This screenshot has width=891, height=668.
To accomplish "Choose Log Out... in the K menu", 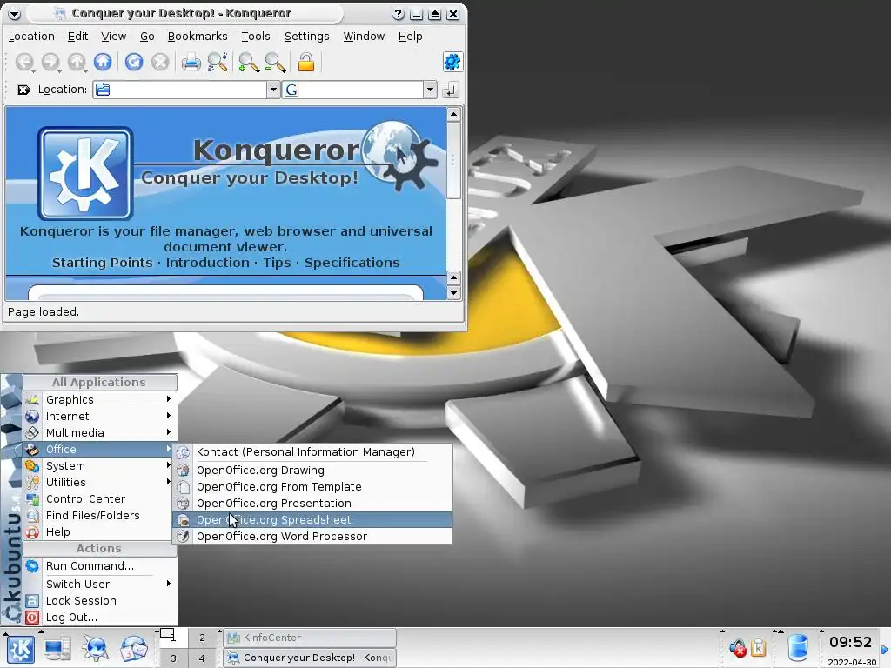I will point(100,617).
